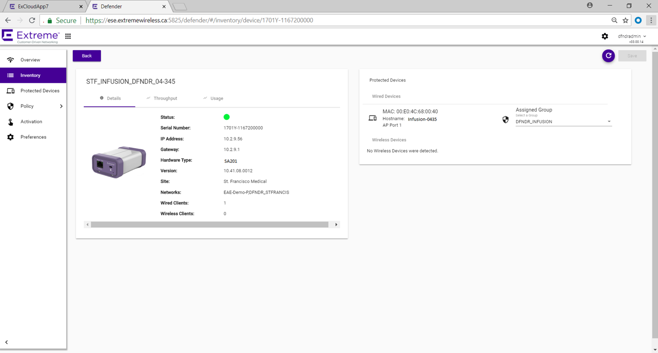The height and width of the screenshot is (353, 658).
Task: Open the dfndradmin user menu
Action: 632,36
